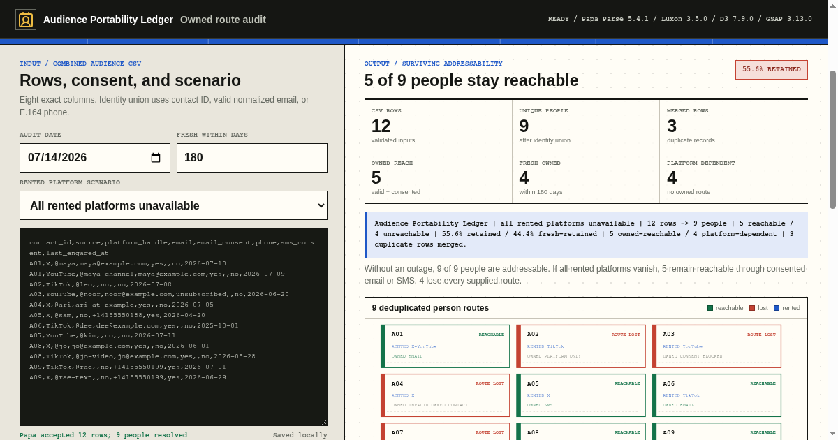
Task: Click the CSV ROWS 12 stat tile
Action: pos(438,126)
